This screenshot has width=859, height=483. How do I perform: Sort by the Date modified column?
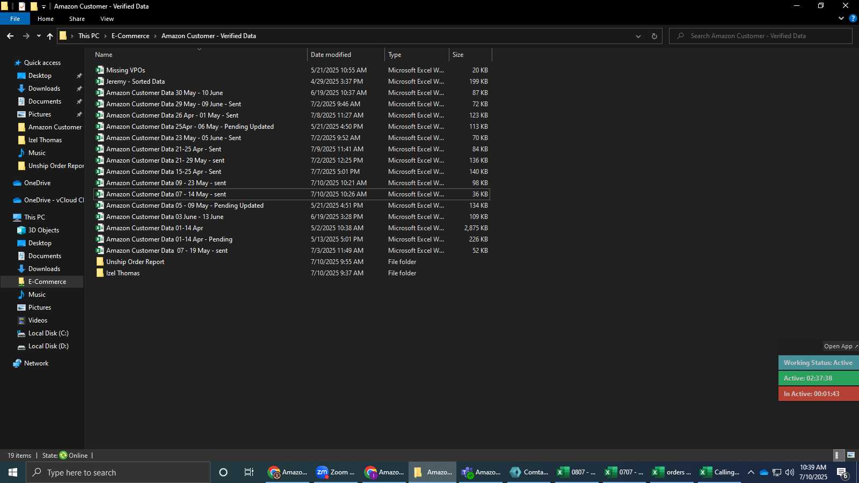point(346,55)
